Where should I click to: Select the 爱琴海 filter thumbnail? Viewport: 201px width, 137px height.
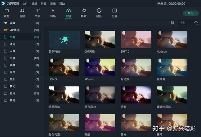(x=172, y=67)
